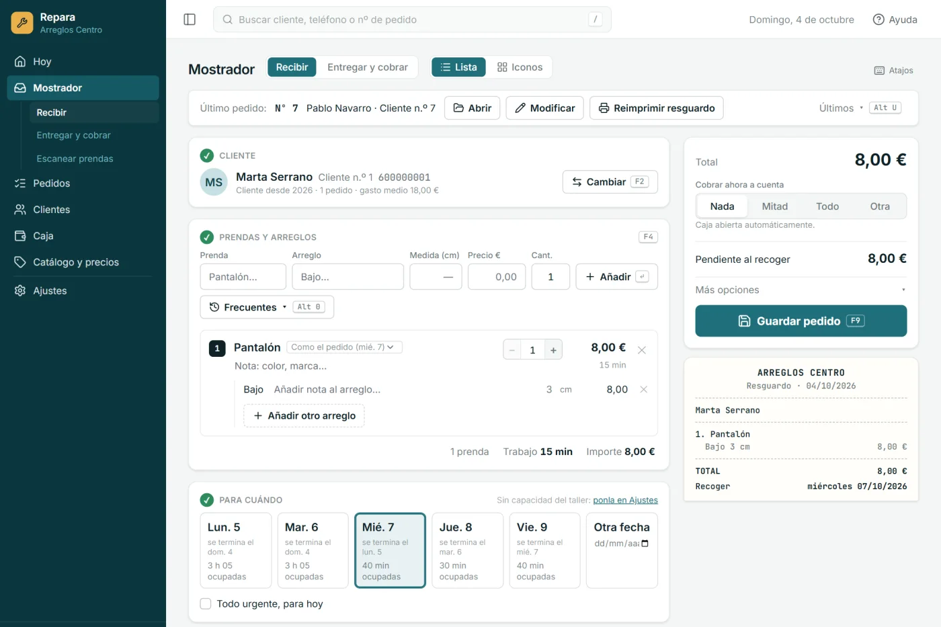Select Otra payment option
The height and width of the screenshot is (627, 941).
880,206
